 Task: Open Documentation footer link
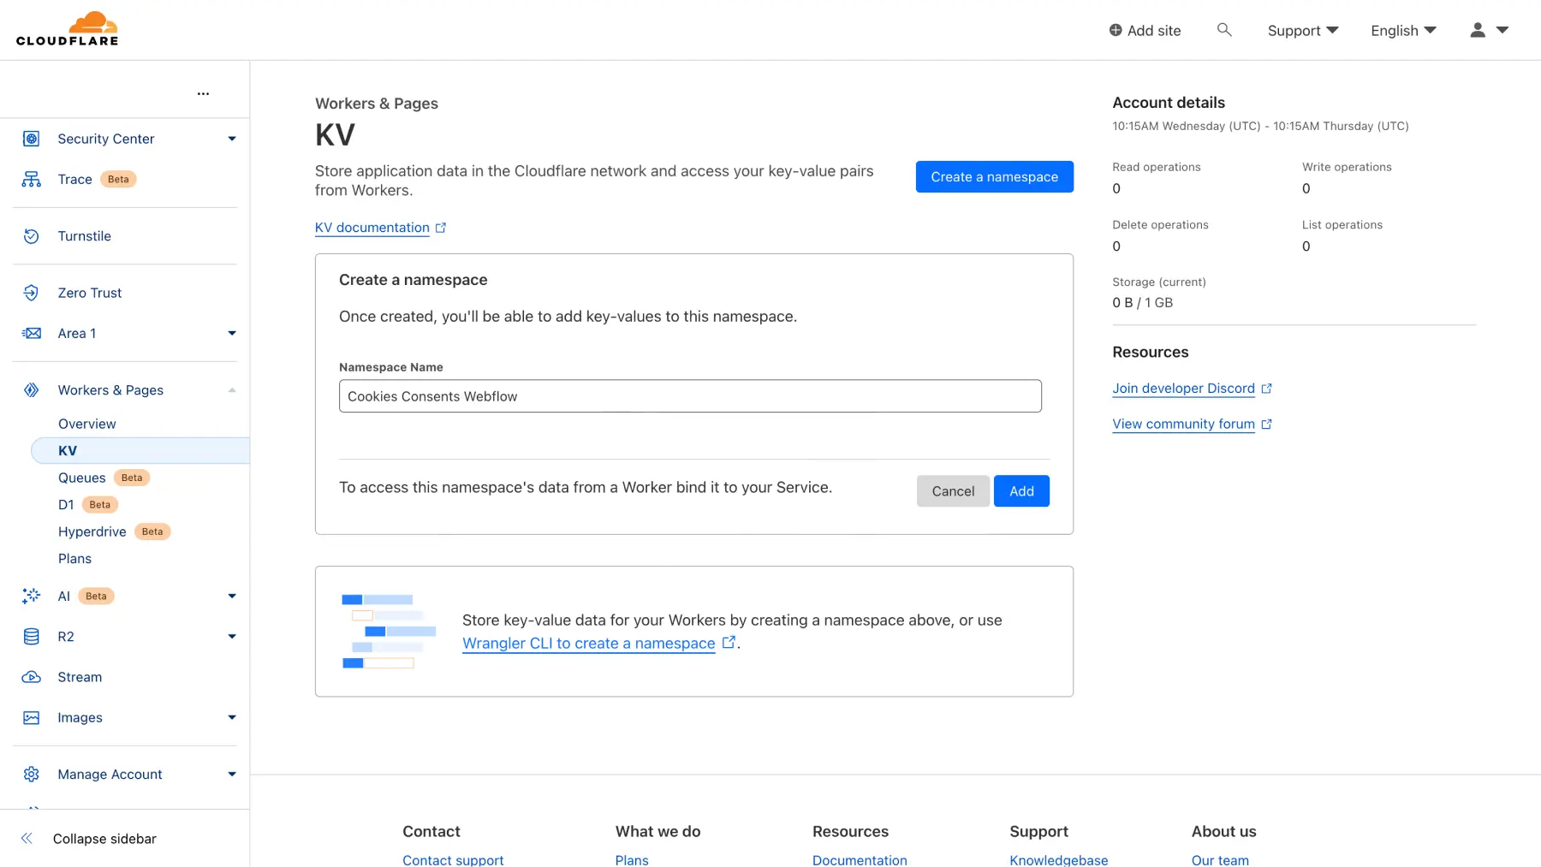tap(860, 860)
